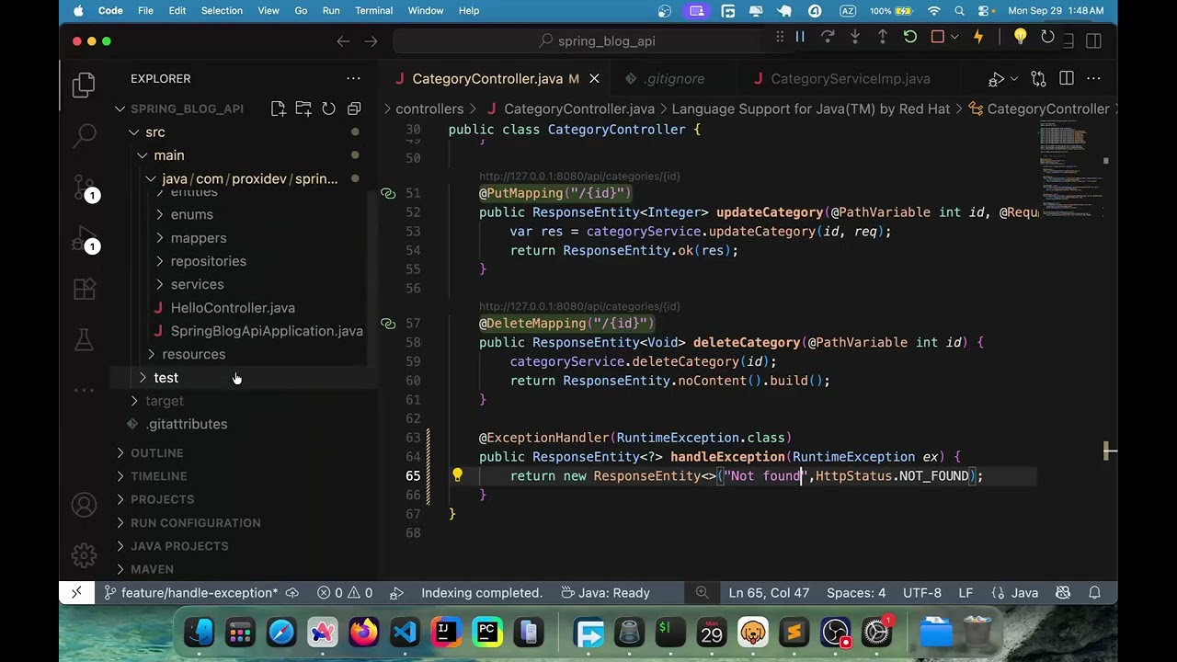
Task: Open the Extensions view
Action: (x=85, y=289)
